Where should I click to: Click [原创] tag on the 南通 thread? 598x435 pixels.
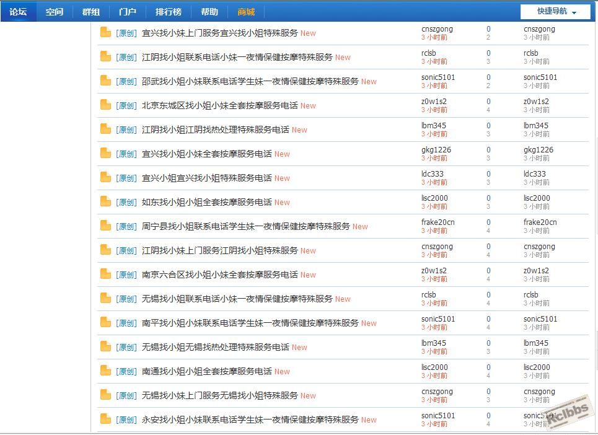(126, 372)
